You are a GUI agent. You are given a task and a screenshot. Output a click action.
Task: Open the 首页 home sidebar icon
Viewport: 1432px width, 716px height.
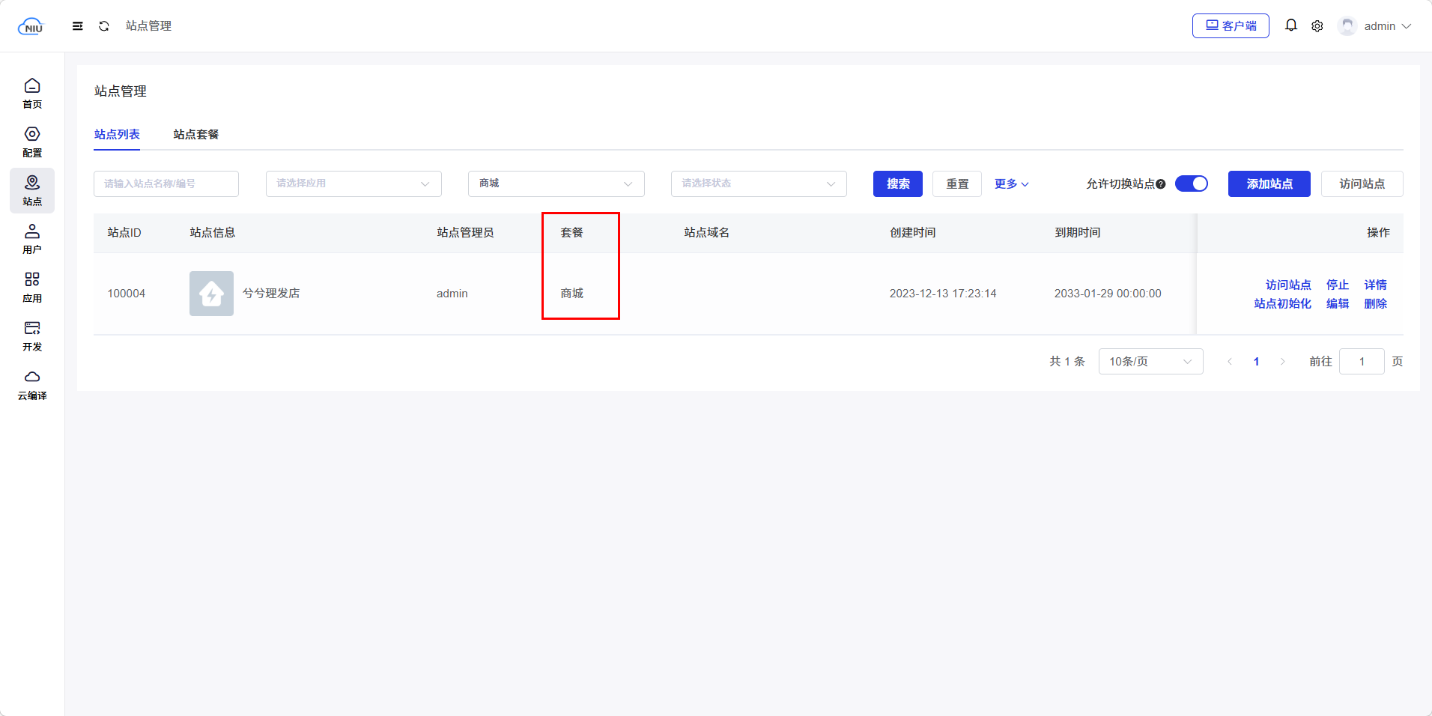click(32, 93)
